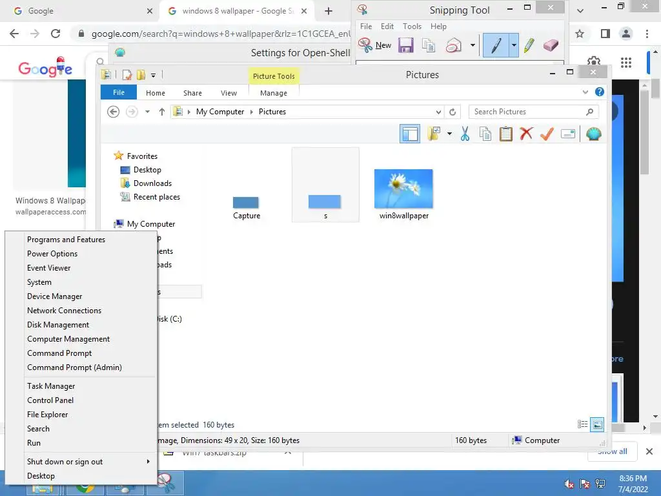
Task: Launch Command Prompt (Admin)
Action: point(75,367)
